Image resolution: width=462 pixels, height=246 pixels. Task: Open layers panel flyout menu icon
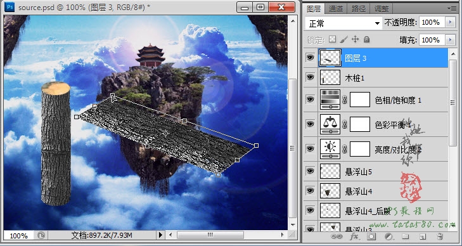pos(452,8)
